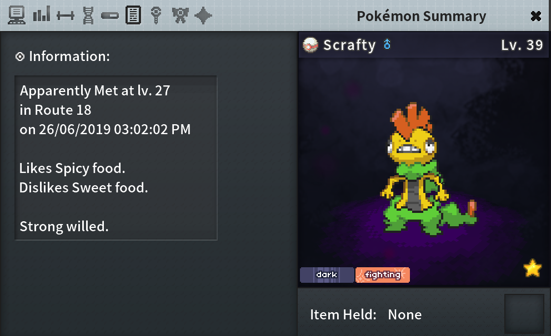Open the key icon tab
Screen dimensions: 551x336
[x=156, y=16]
